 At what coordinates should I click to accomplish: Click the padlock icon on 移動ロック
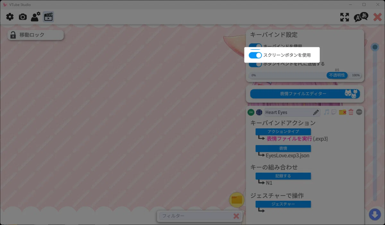(13, 35)
